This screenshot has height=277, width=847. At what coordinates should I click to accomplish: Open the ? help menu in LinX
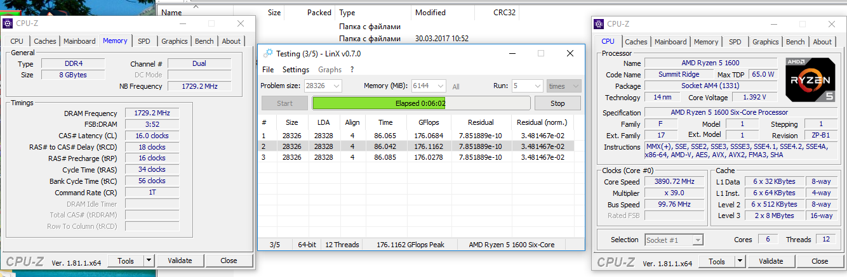coord(352,70)
